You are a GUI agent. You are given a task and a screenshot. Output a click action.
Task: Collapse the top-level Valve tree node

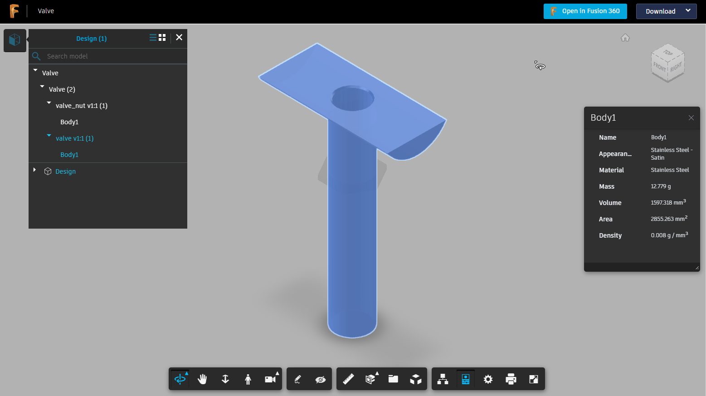pos(35,70)
